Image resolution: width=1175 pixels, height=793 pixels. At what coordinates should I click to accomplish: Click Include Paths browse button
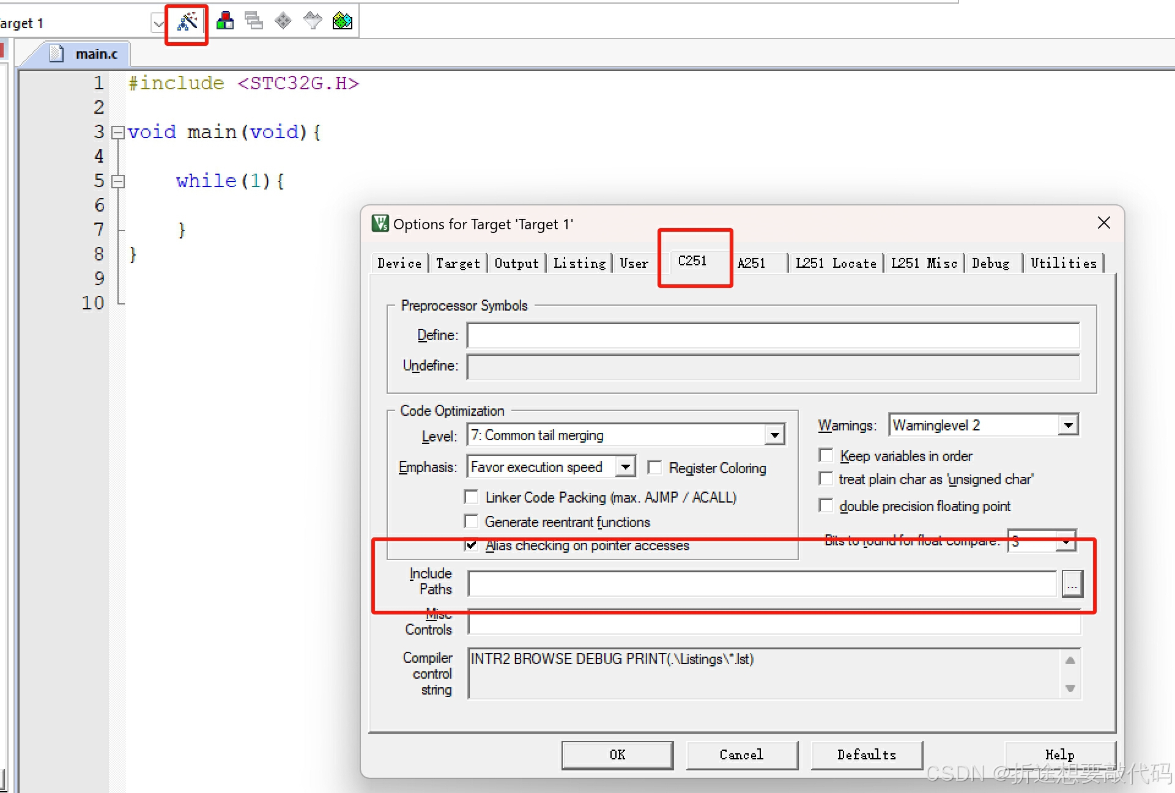1072,584
